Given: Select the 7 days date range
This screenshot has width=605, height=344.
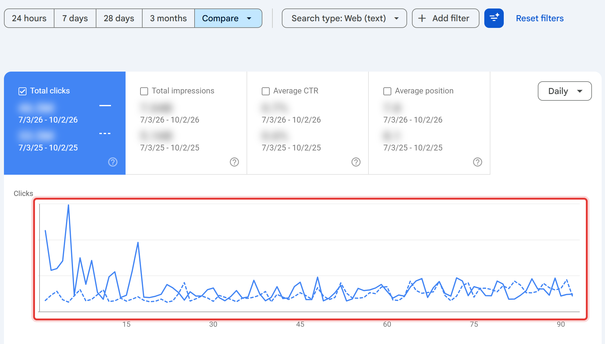Looking at the screenshot, I should click(x=75, y=18).
